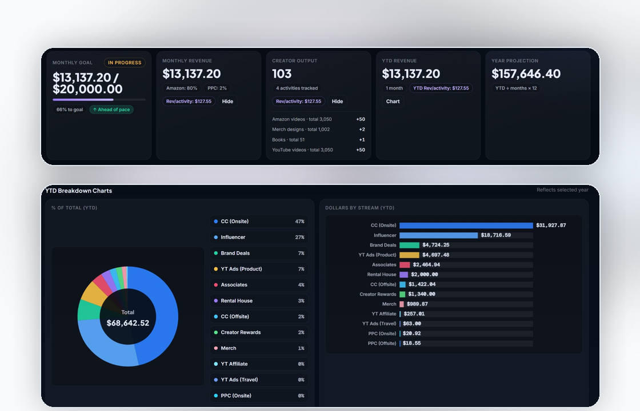
Task: Select the CC (Onsite) legend item
Action: click(259, 221)
